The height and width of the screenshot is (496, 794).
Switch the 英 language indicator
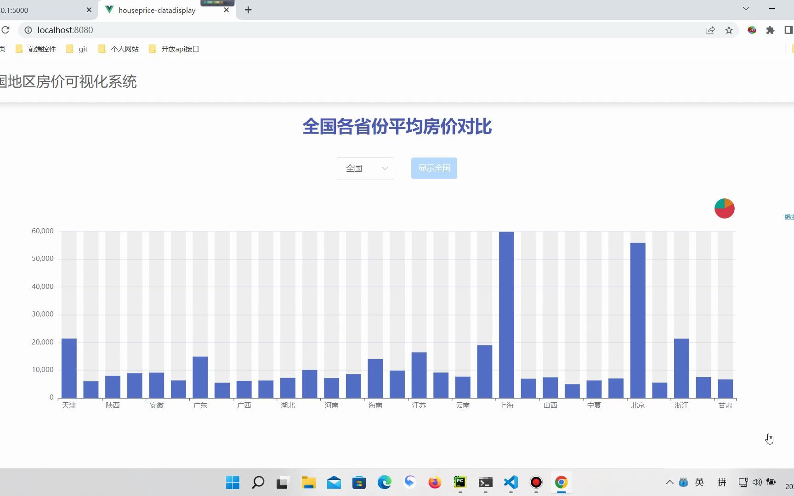click(x=699, y=482)
